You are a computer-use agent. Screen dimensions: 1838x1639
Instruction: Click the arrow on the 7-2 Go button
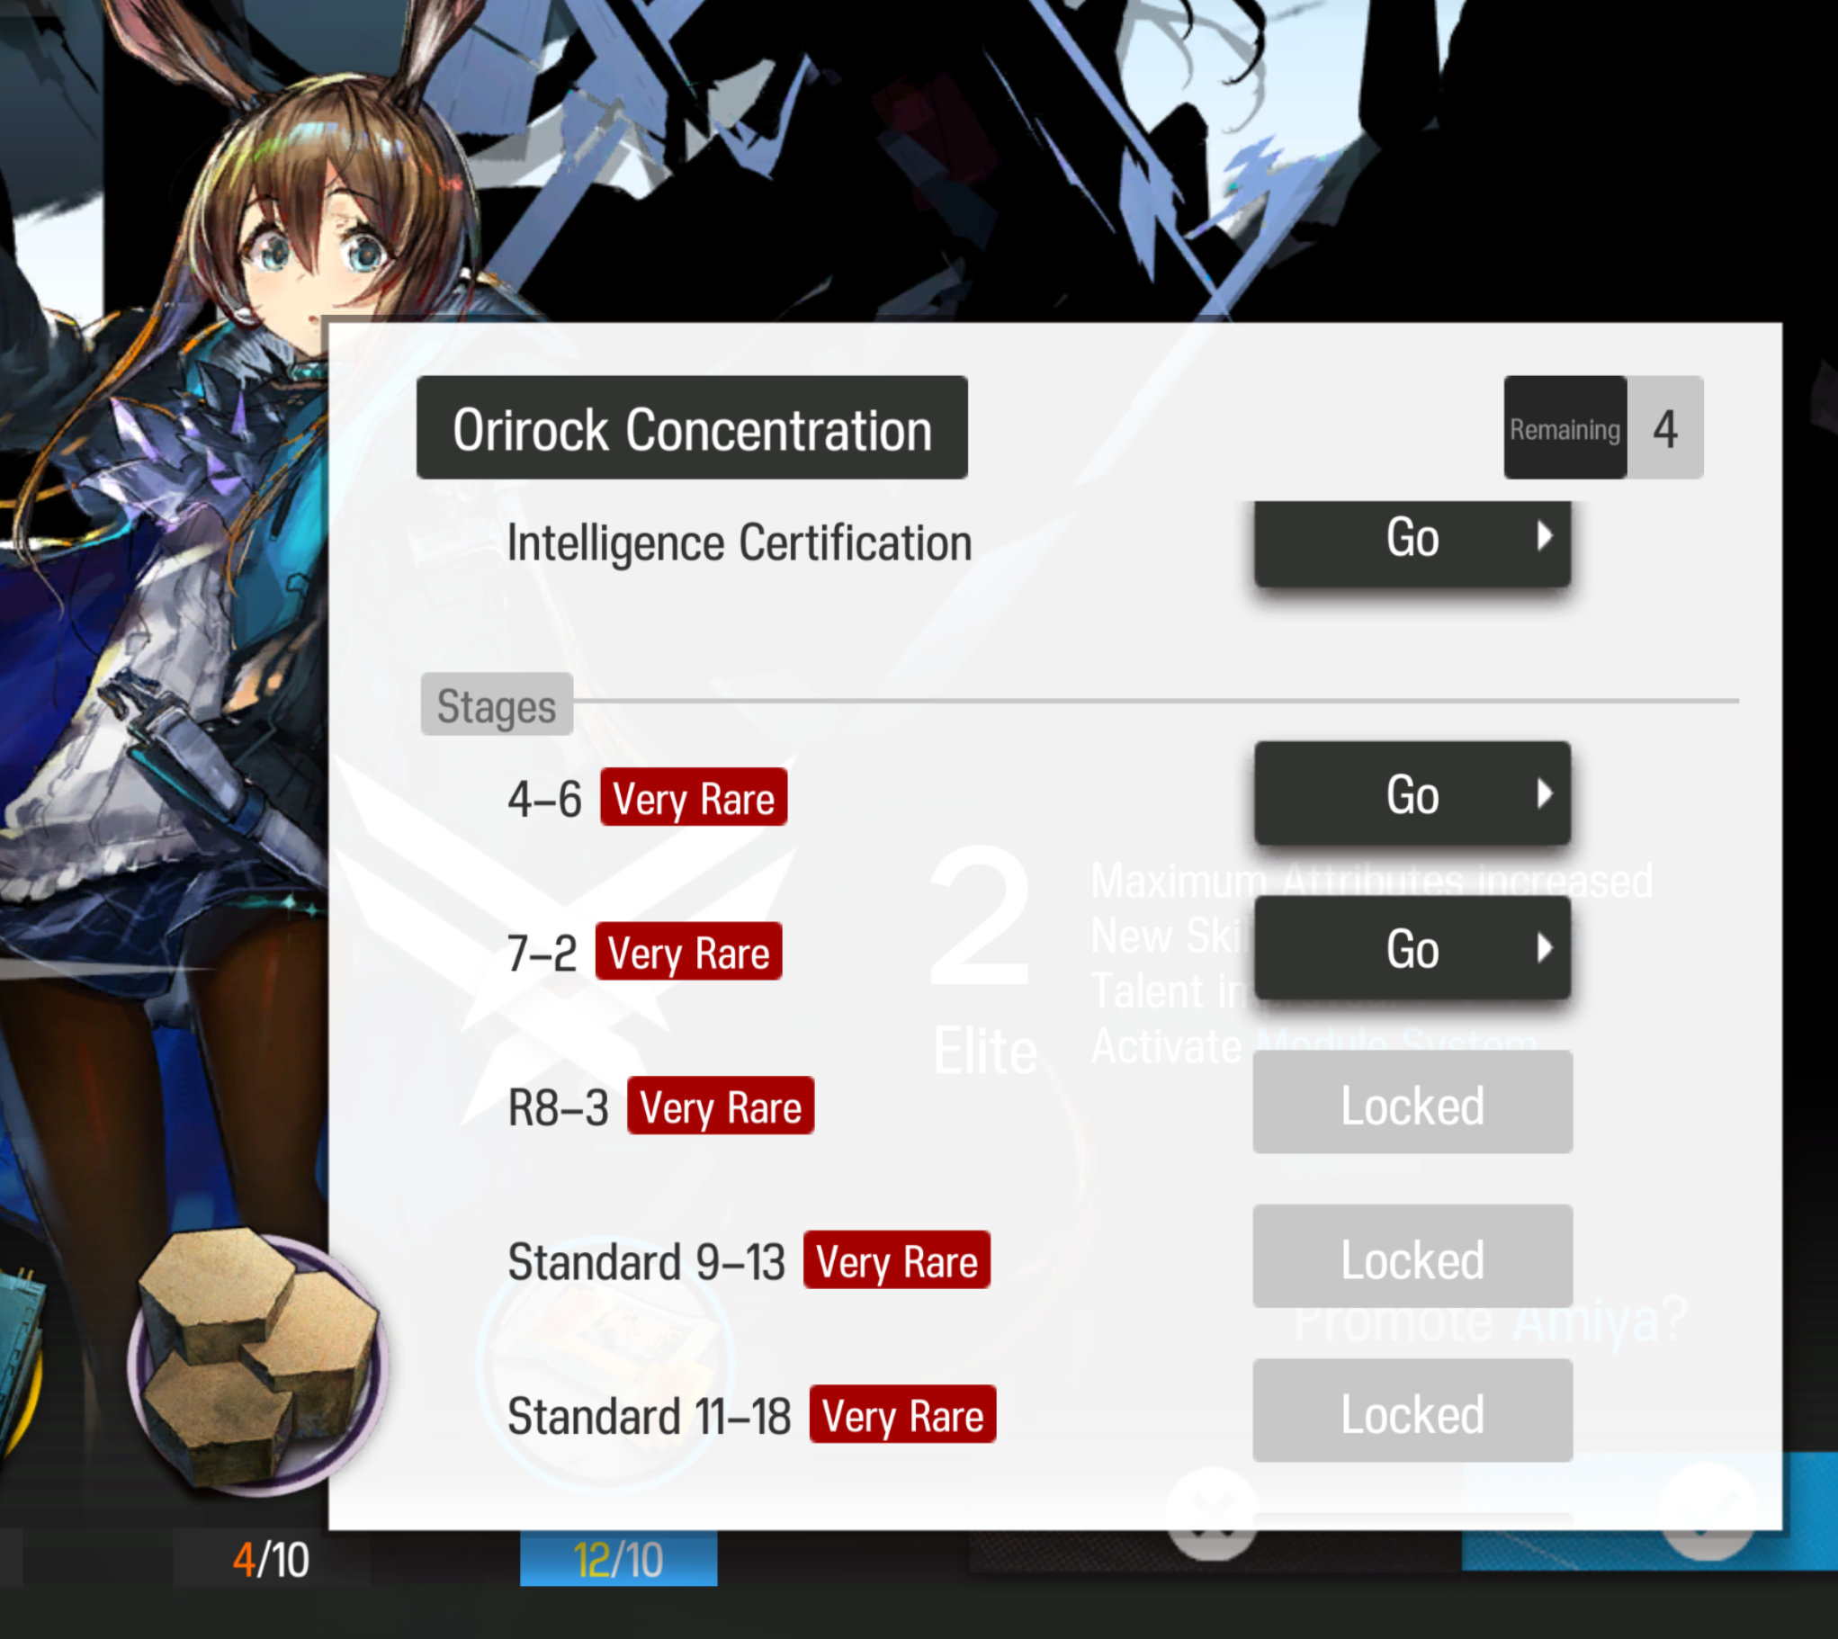click(1545, 947)
